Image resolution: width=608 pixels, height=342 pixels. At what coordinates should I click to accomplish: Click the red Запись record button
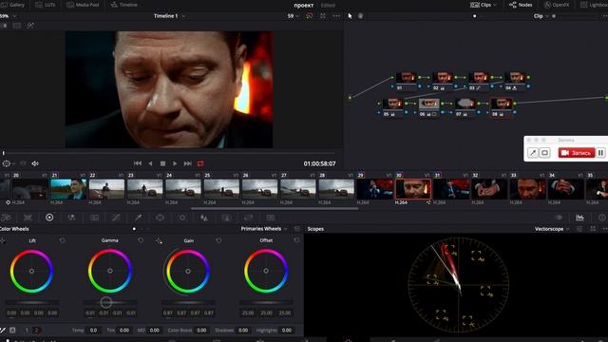pos(577,153)
